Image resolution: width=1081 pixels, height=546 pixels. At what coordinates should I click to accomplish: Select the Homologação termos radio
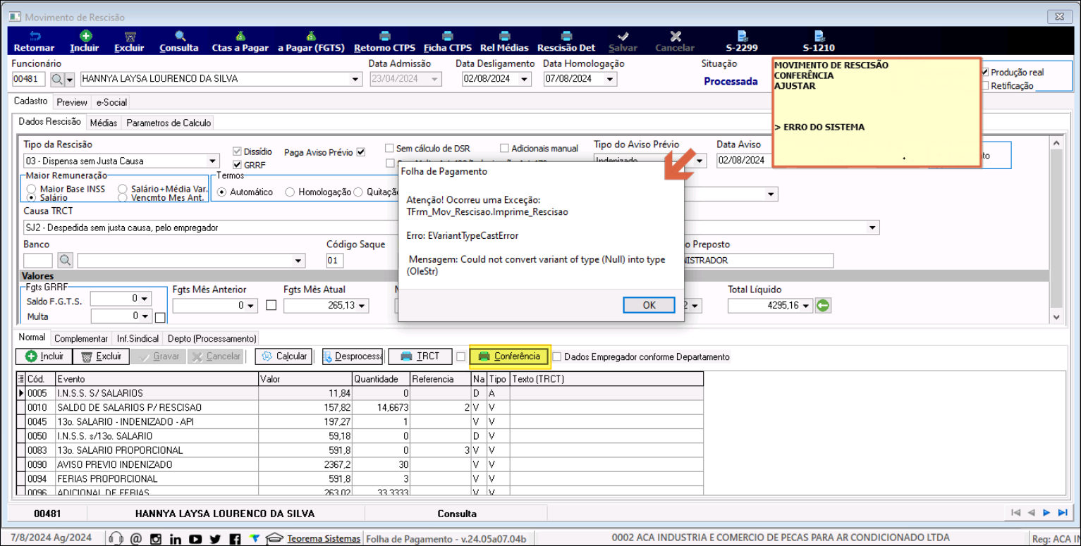click(x=290, y=192)
